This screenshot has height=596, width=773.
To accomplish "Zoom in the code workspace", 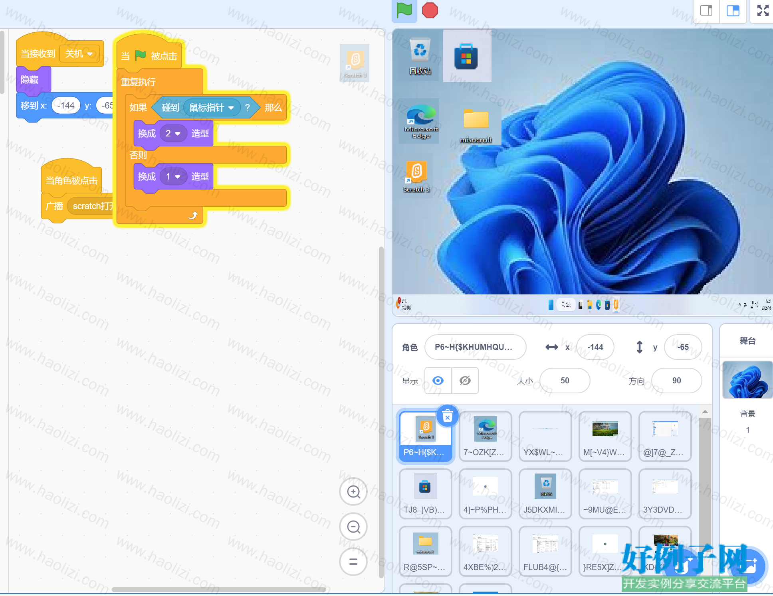I will click(x=353, y=491).
